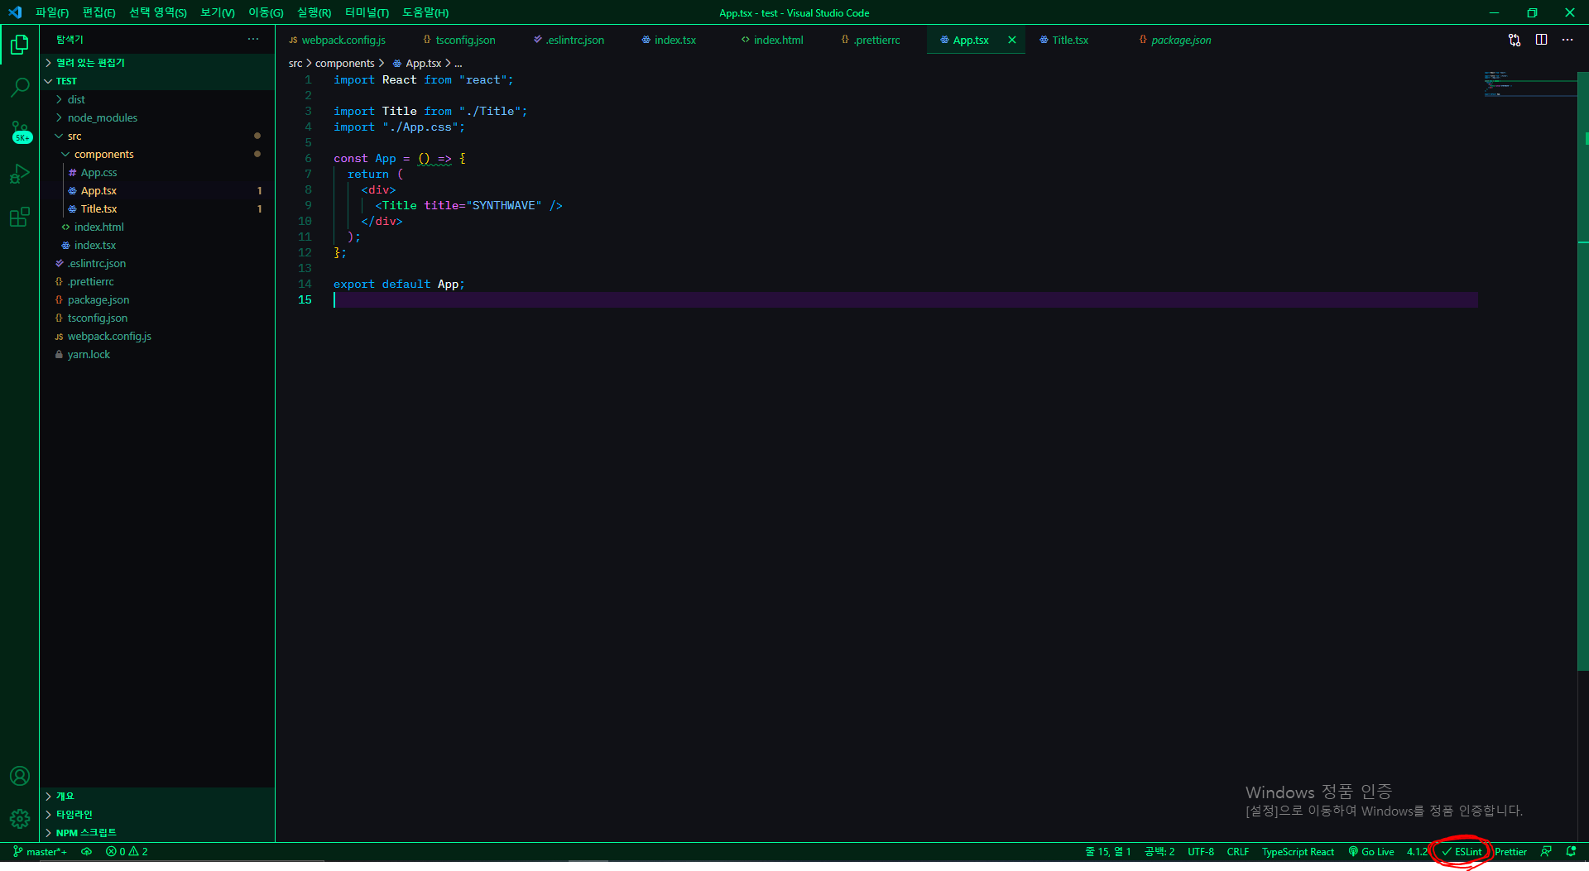1589x871 pixels.
Task: Click the Prettier status item
Action: [1510, 851]
